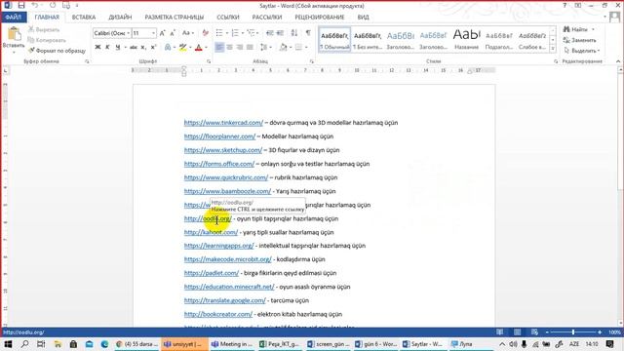Image resolution: width=624 pixels, height=351 pixels.
Task: Click the padlet.com hyperlink
Action: [x=212, y=273]
